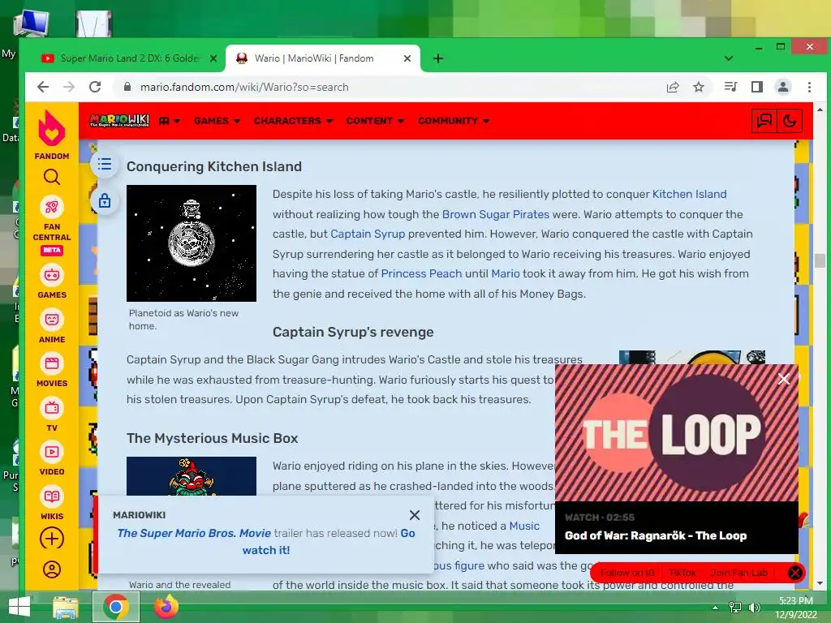This screenshot has width=831, height=623.
Task: Open the media control icon in Chrome toolbar
Action: click(x=731, y=87)
